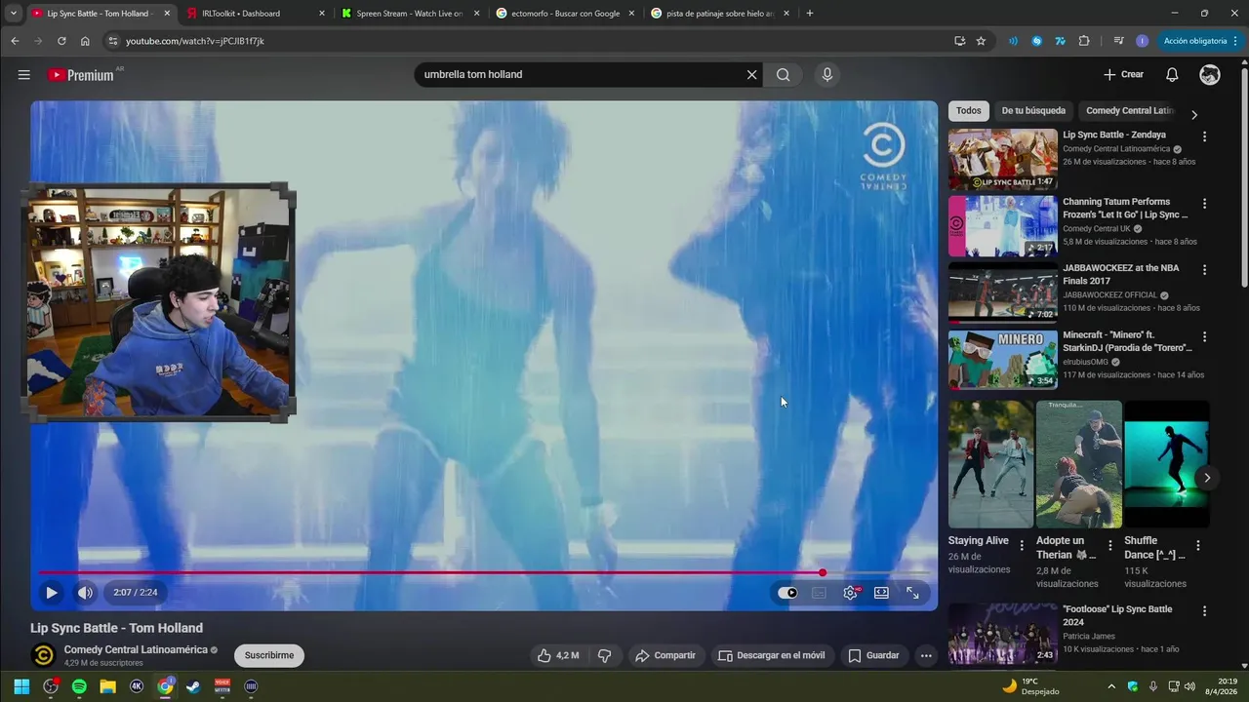Open the Crear button
Screen dimensions: 1249x702
[x=1123, y=74]
